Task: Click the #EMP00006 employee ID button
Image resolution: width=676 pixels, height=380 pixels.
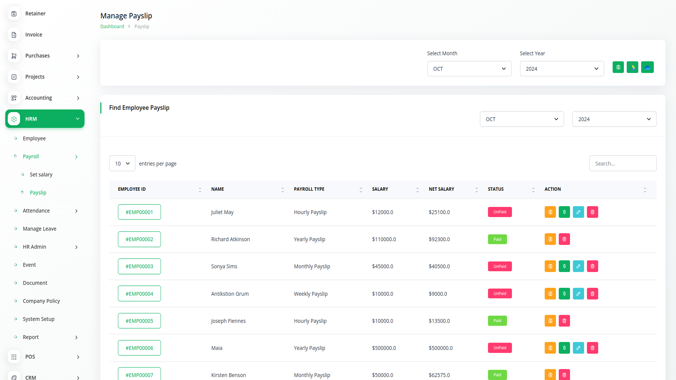Action: click(x=139, y=348)
